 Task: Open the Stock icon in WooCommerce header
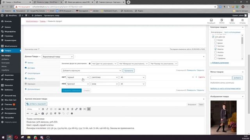point(232,21)
